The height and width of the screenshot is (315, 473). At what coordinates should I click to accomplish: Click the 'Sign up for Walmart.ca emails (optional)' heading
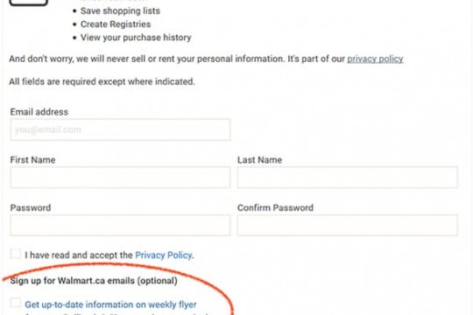(94, 281)
